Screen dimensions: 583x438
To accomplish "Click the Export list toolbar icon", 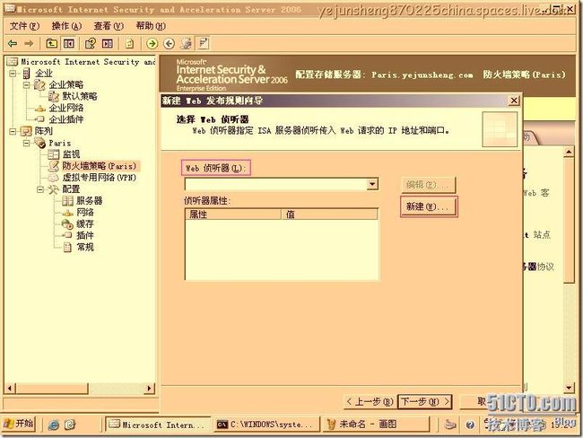I will [129, 44].
